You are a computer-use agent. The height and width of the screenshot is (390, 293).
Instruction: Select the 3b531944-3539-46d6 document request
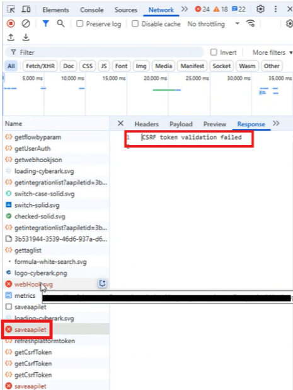pos(56,239)
